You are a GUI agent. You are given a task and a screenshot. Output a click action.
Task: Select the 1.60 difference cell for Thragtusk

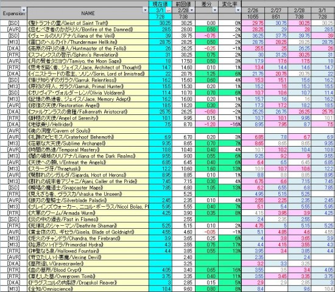206,169
